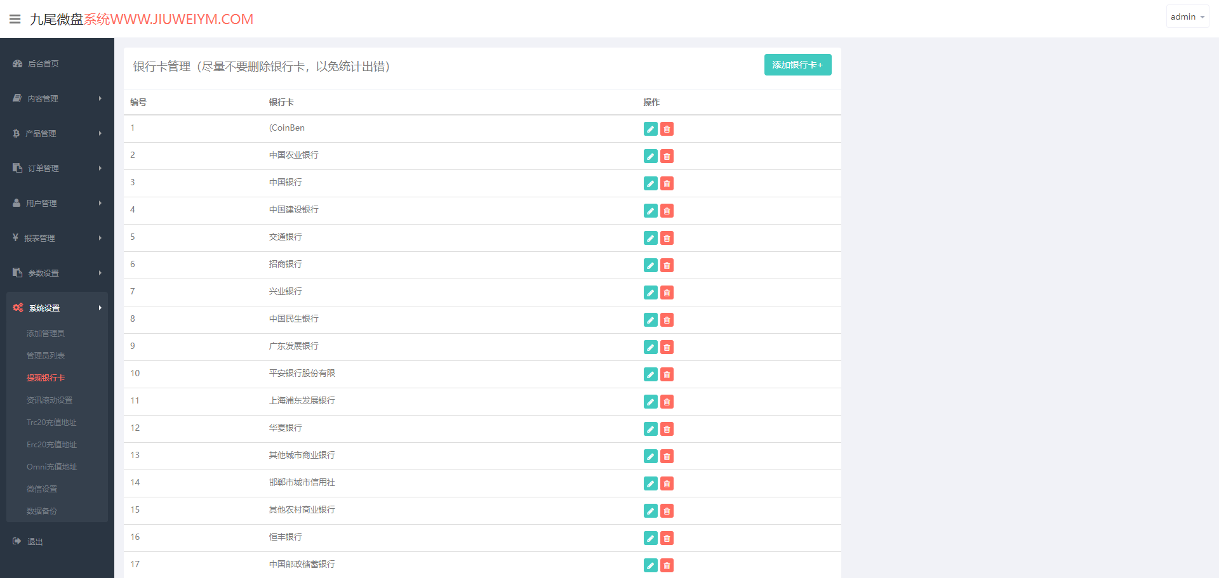The height and width of the screenshot is (578, 1219).
Task: Log out via 退出 link
Action: [35, 541]
